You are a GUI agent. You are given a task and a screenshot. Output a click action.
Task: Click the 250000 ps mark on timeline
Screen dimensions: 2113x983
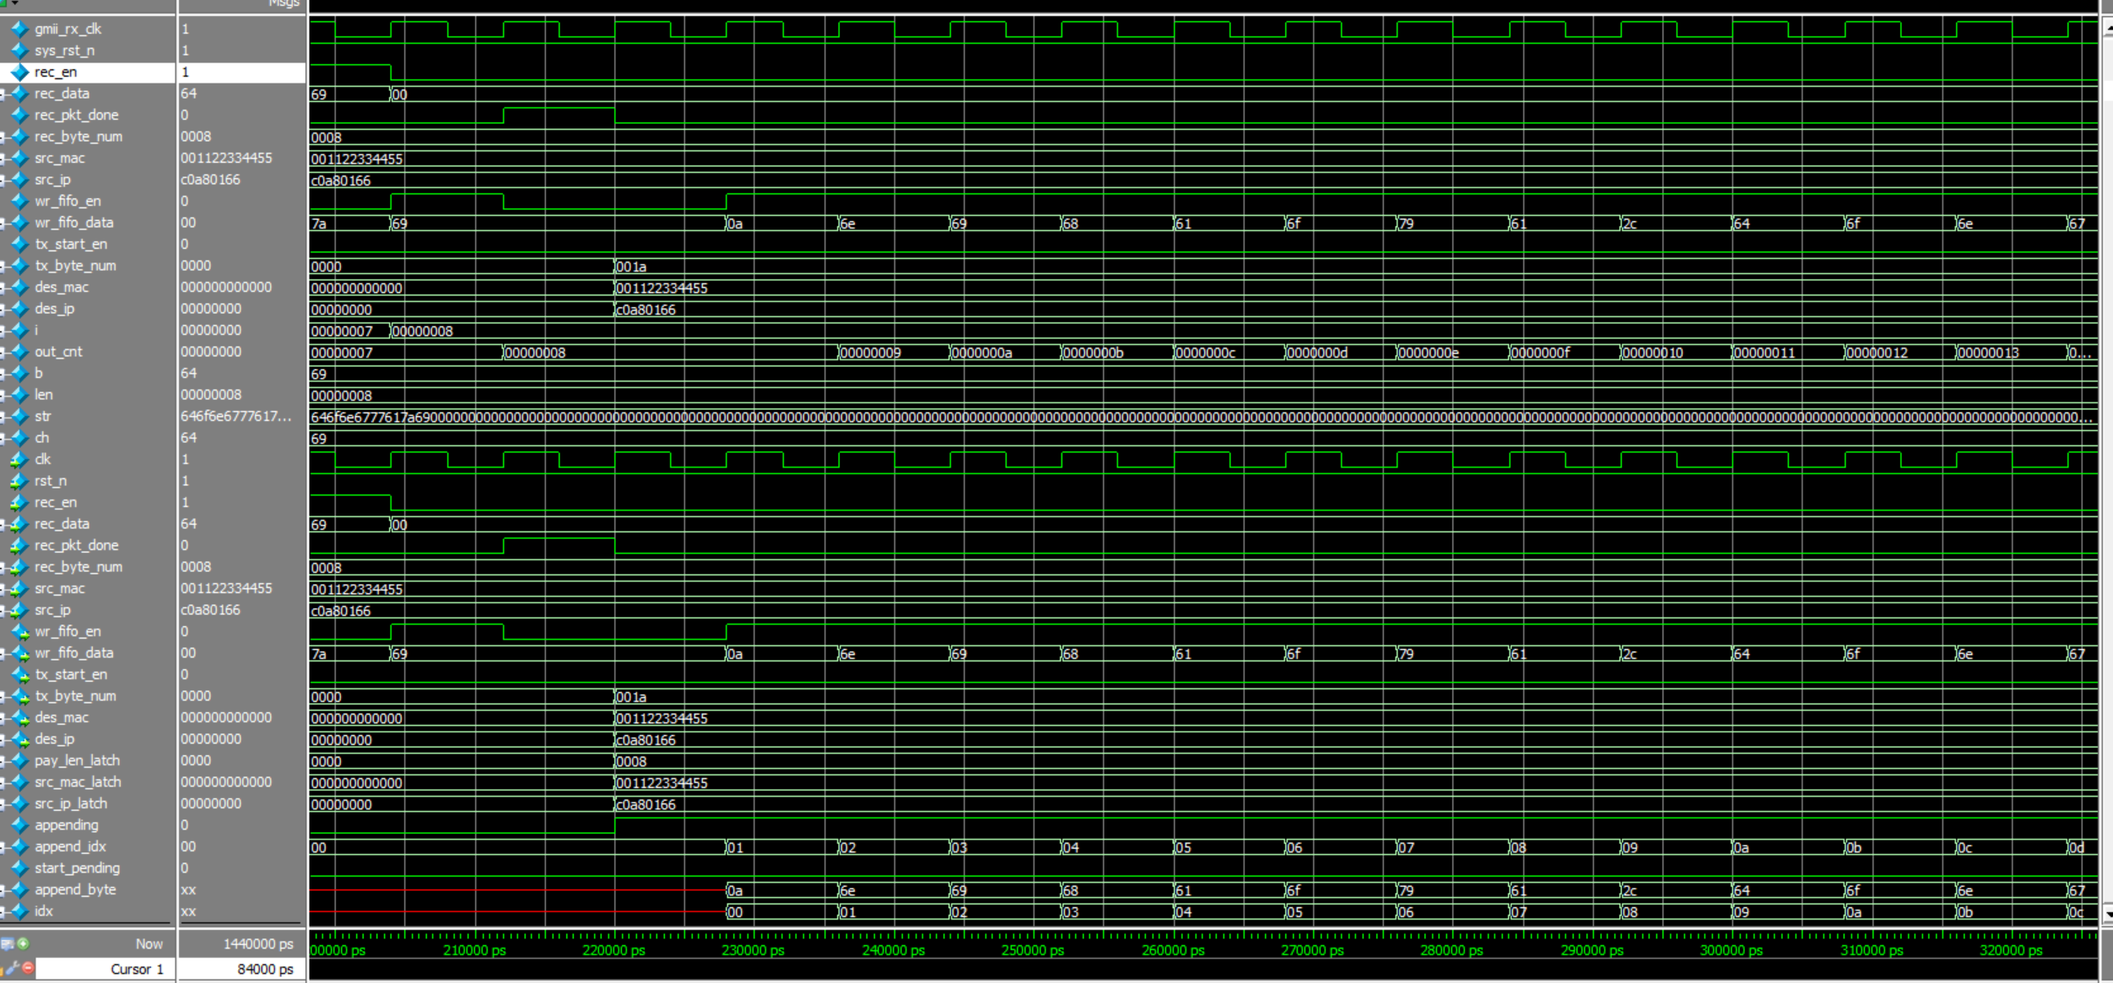(1033, 950)
